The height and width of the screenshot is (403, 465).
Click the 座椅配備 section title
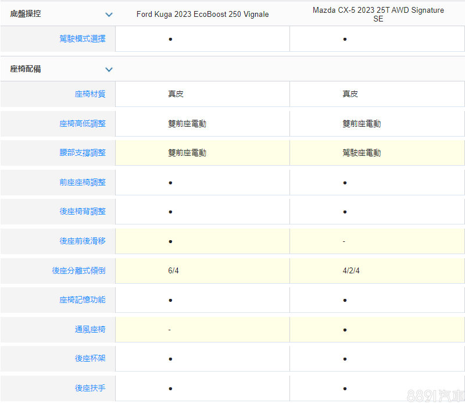pos(26,69)
